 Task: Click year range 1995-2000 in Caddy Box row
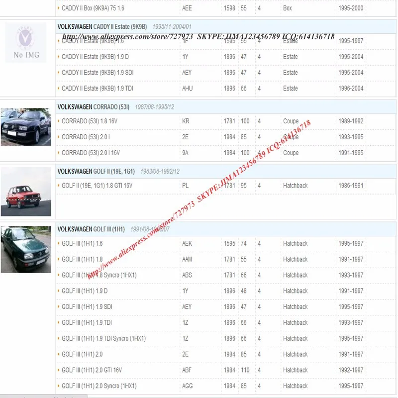click(351, 8)
